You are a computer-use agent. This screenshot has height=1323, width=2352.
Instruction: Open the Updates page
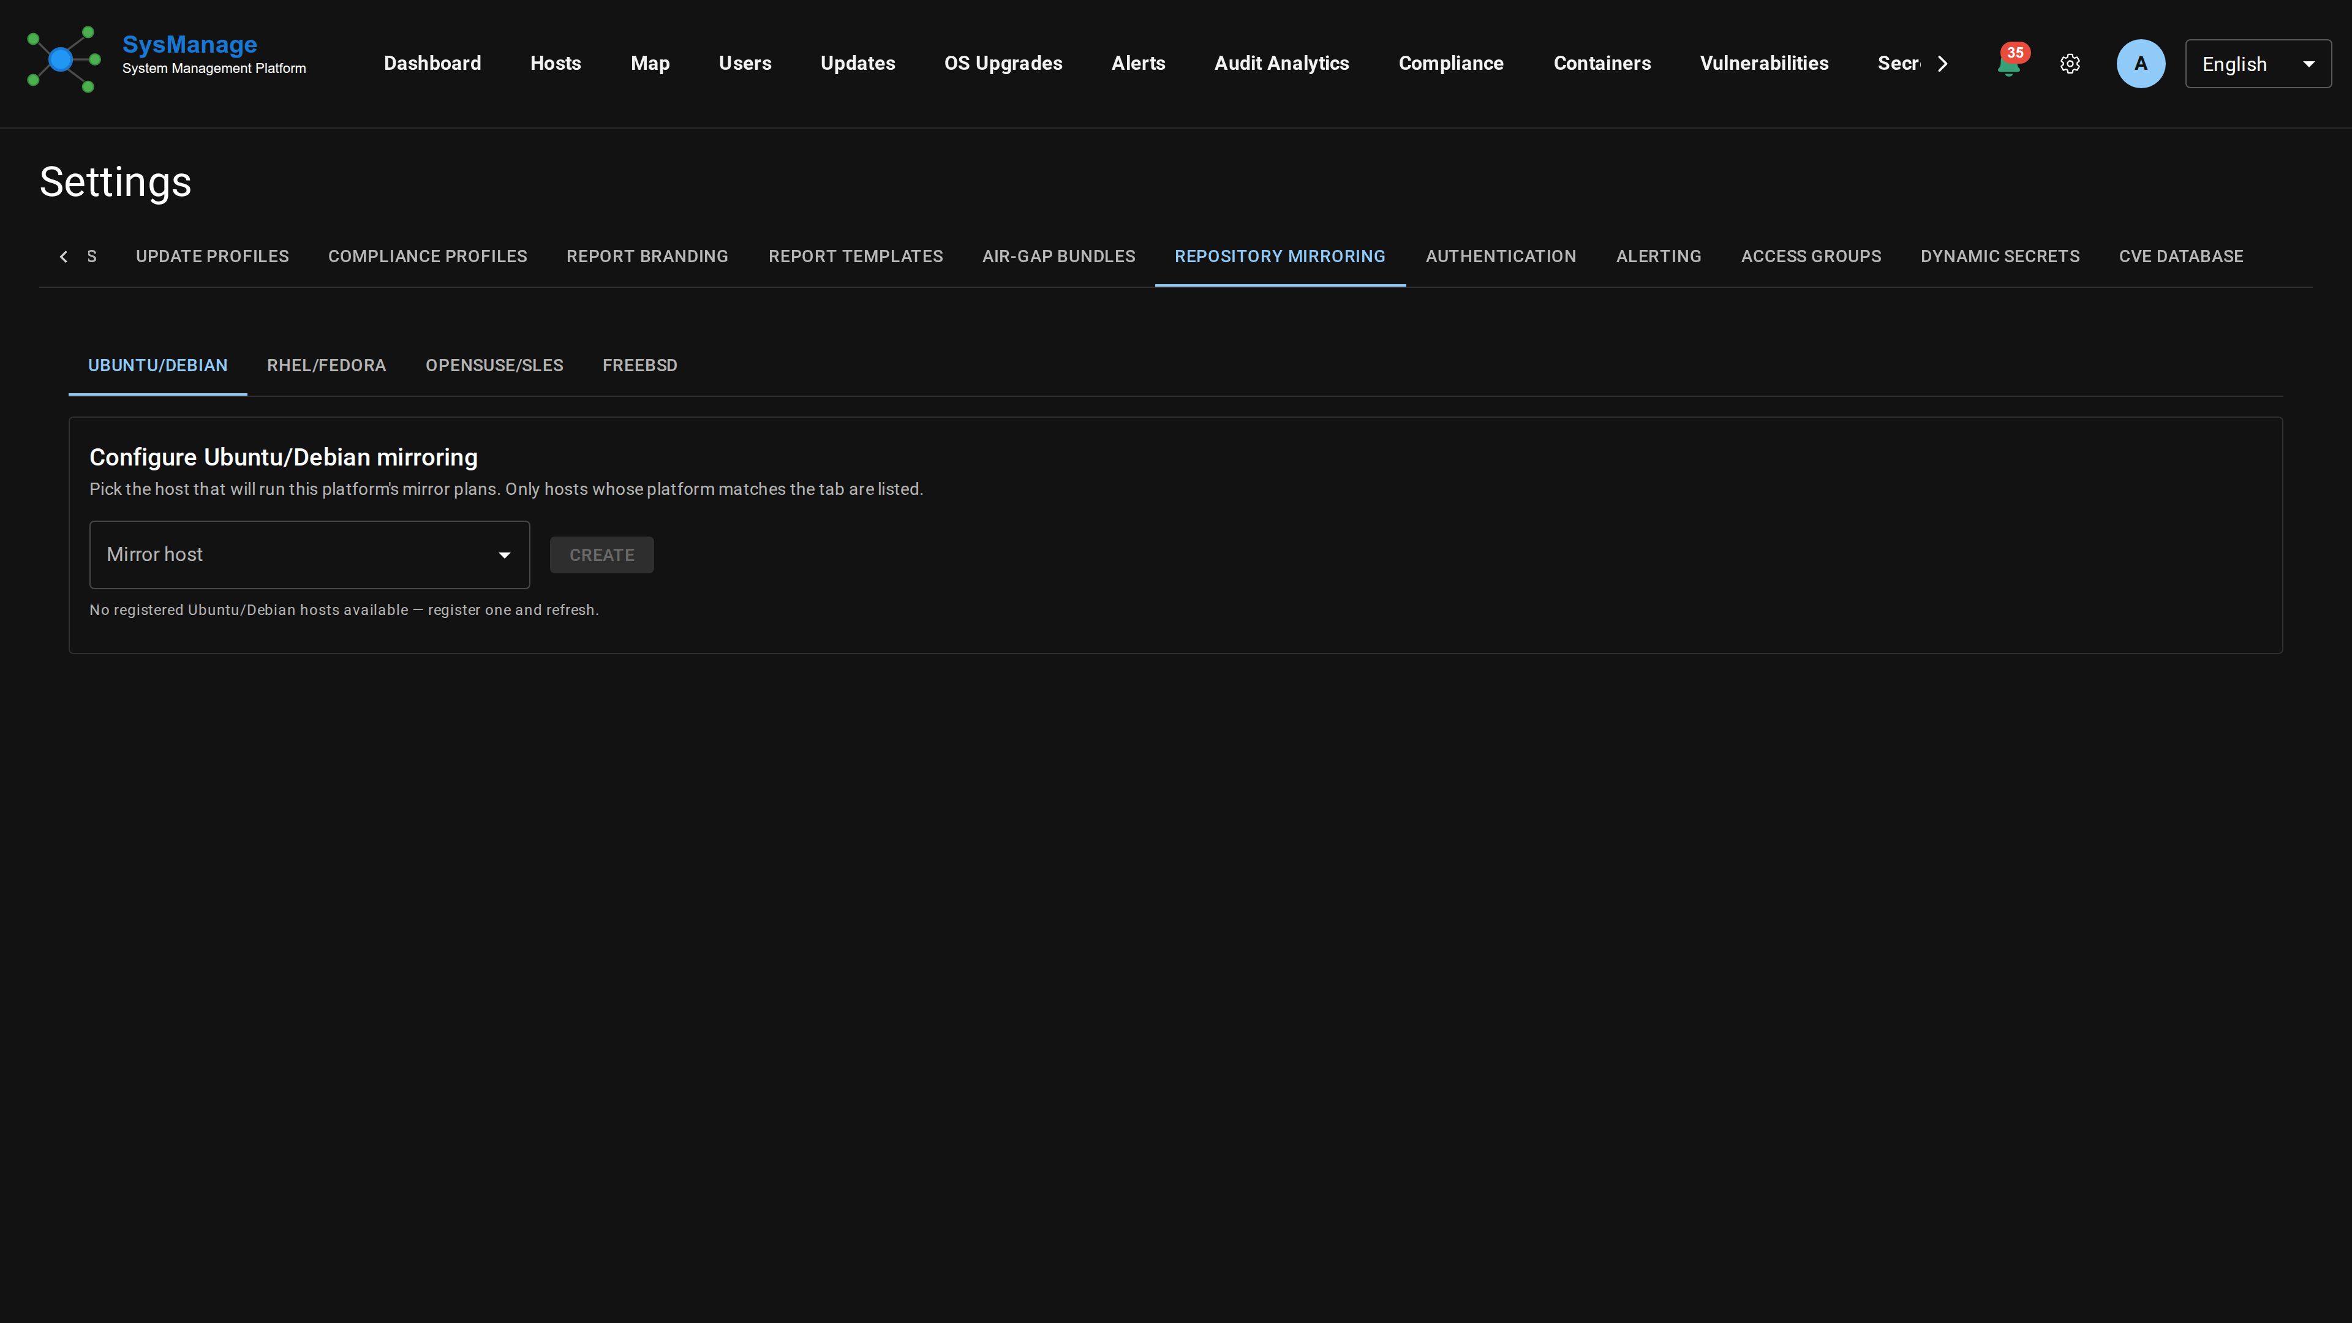[x=858, y=63]
